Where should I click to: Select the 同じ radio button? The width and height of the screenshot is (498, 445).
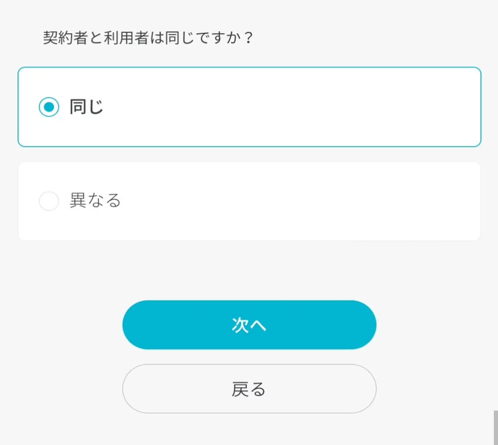pyautogui.click(x=49, y=107)
